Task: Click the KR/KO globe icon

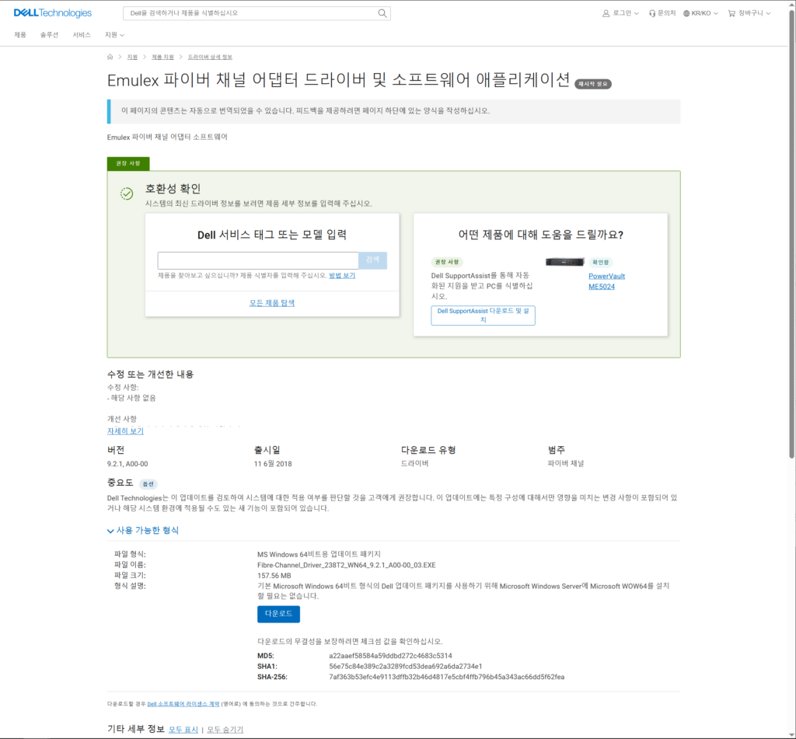Action: point(686,13)
